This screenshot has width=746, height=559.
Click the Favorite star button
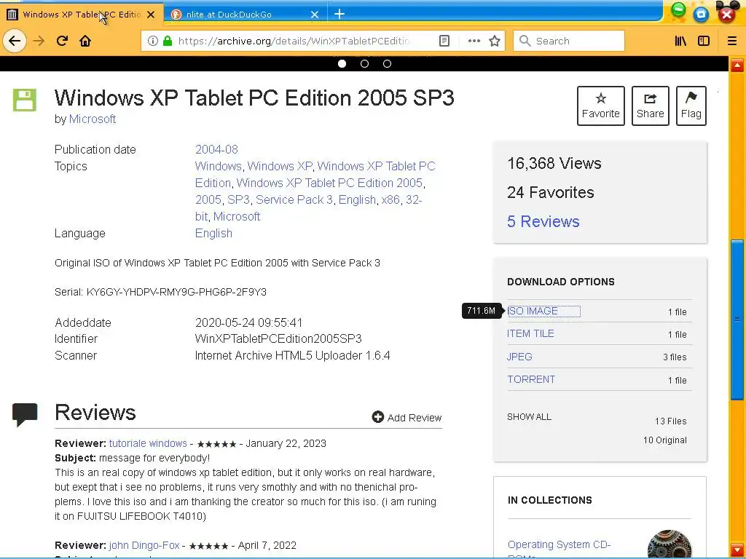[x=601, y=106]
